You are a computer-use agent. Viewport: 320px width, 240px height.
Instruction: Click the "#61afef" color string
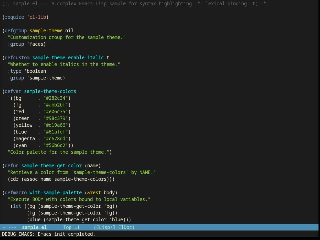click(56, 132)
